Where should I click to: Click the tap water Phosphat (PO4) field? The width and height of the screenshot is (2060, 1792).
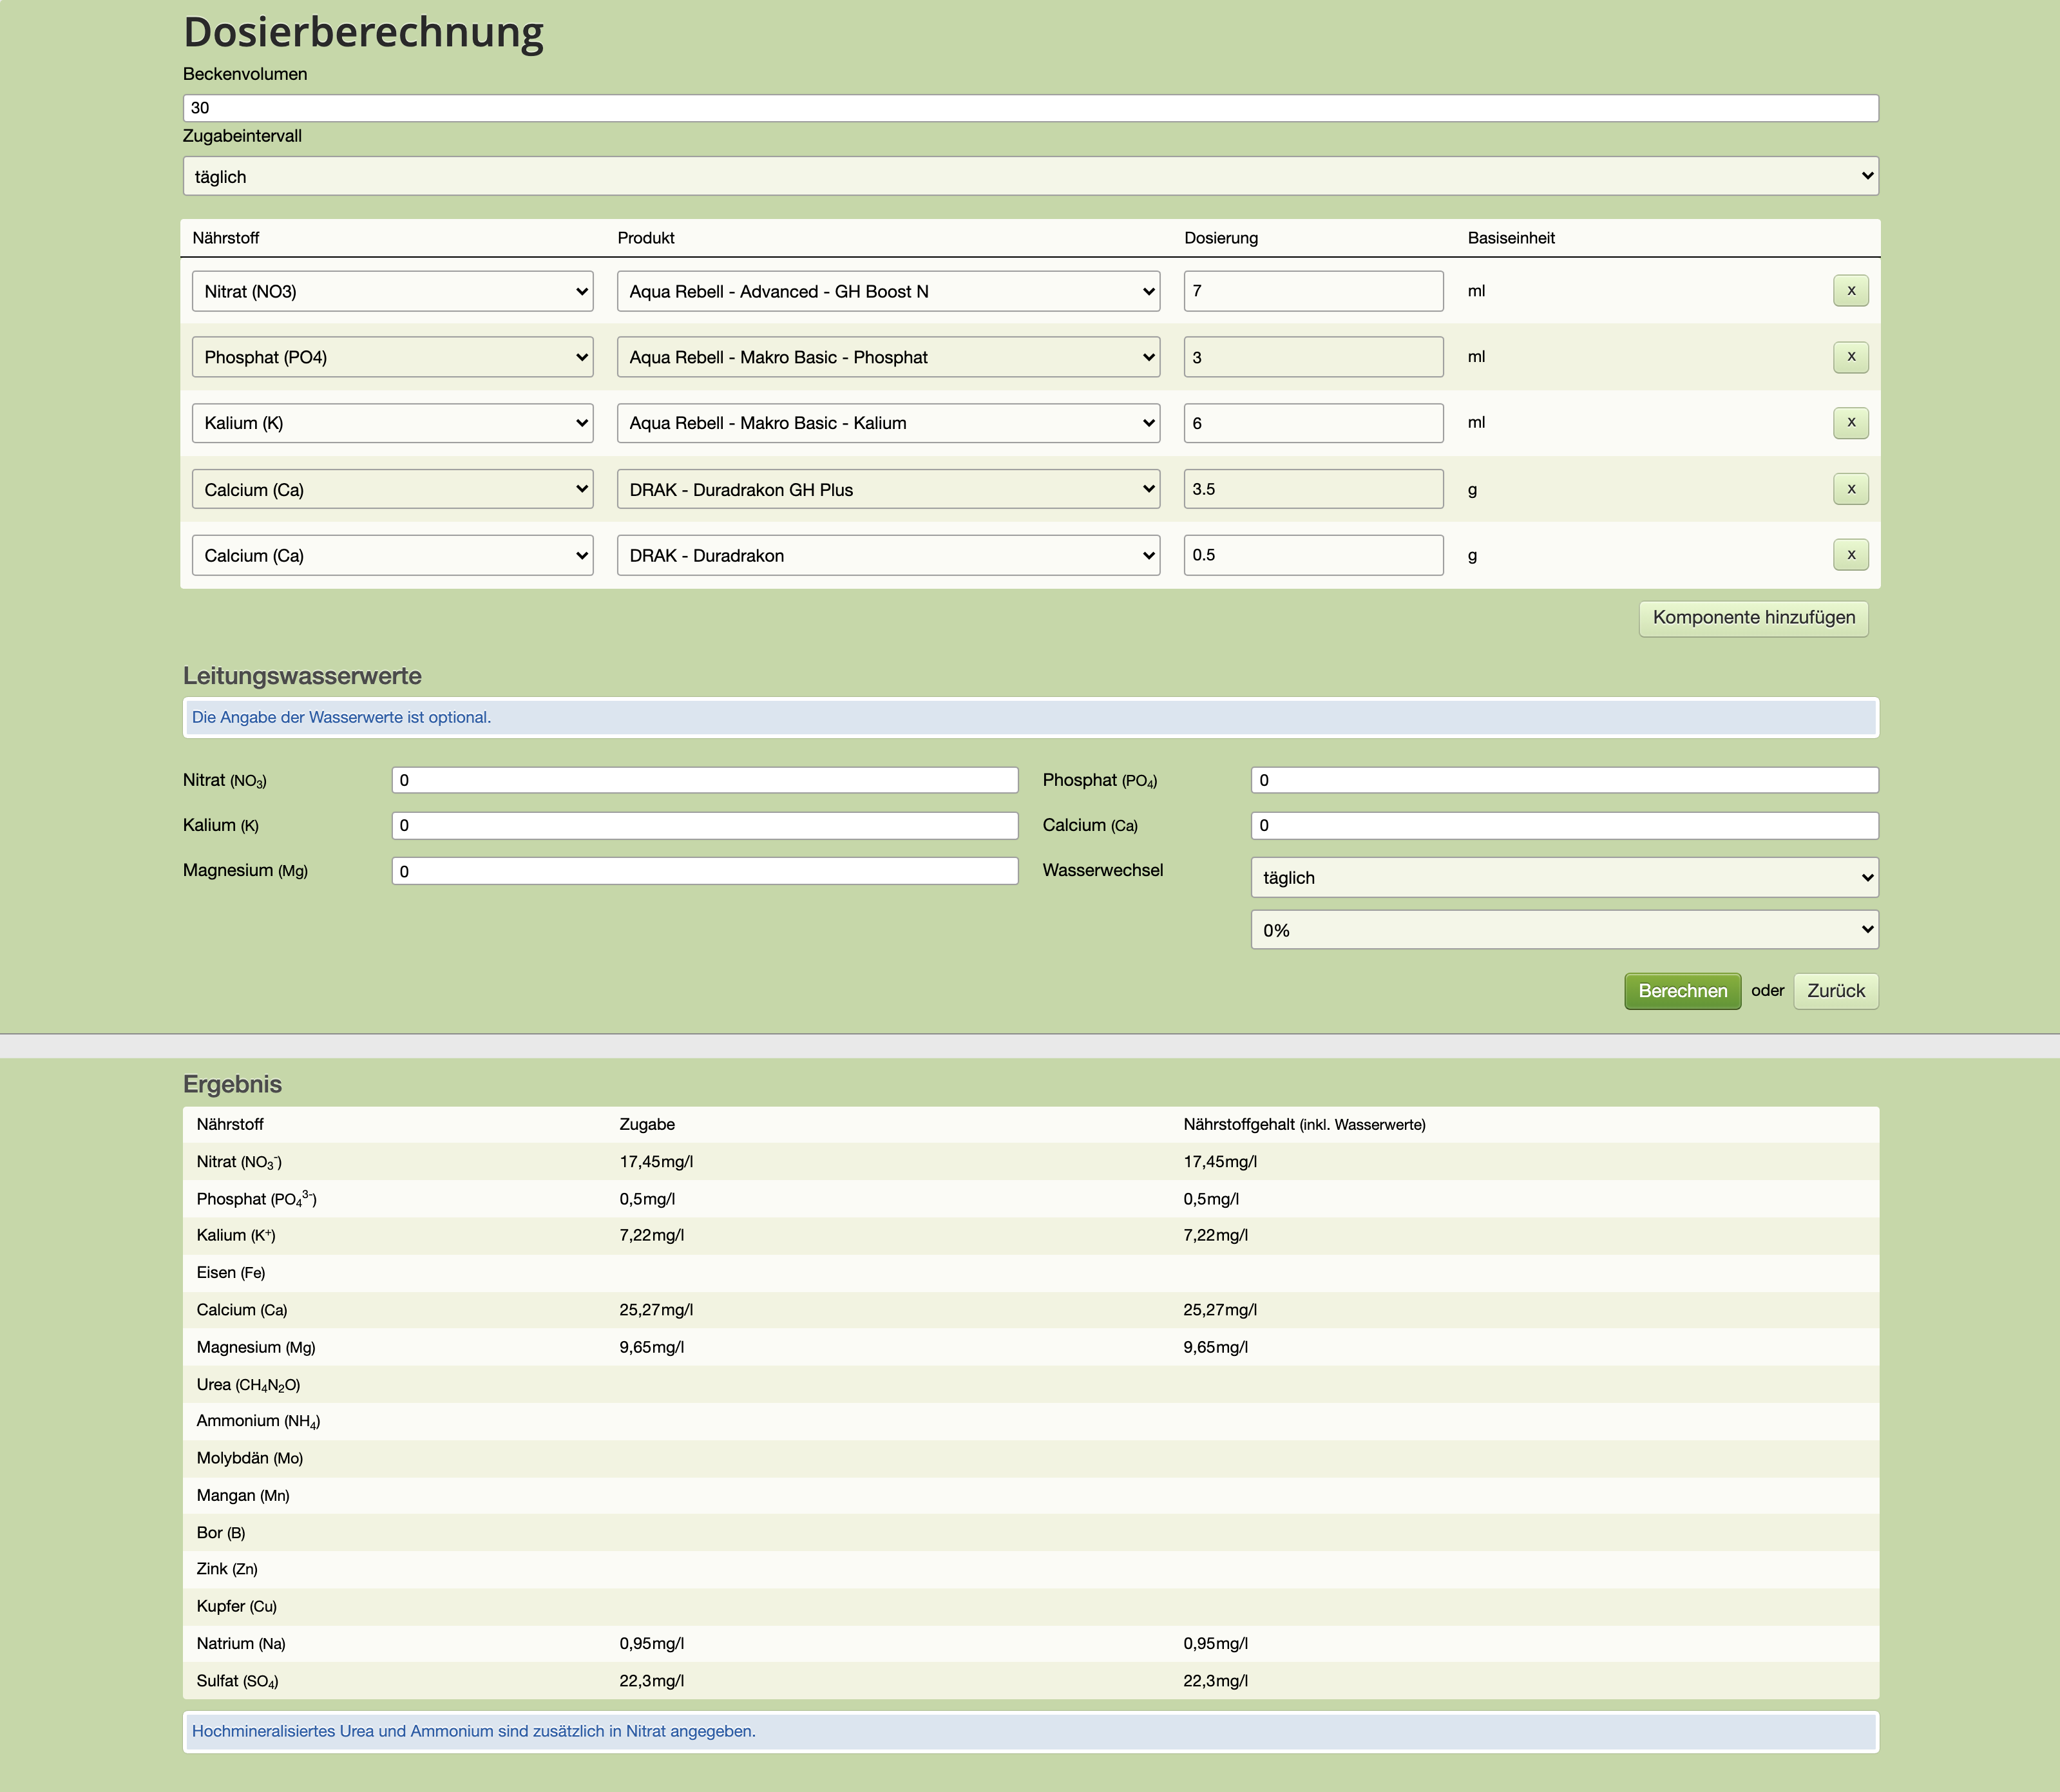coord(1564,780)
